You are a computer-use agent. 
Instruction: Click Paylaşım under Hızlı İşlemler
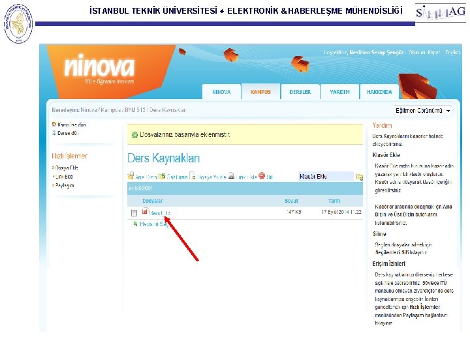[x=65, y=186]
